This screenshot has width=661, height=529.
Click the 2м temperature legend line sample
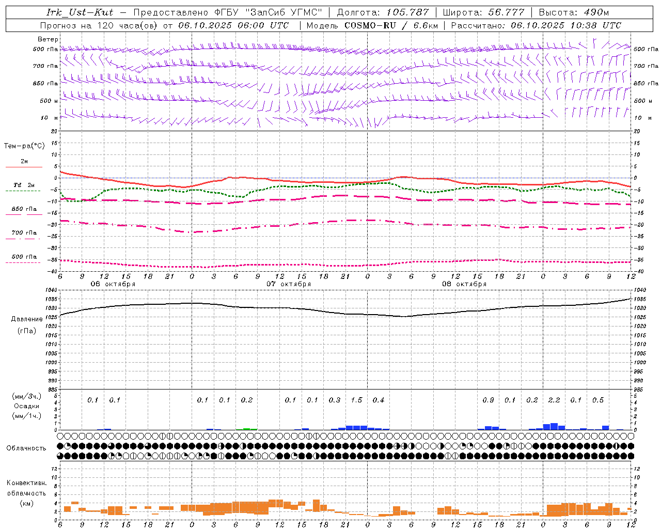tap(24, 167)
